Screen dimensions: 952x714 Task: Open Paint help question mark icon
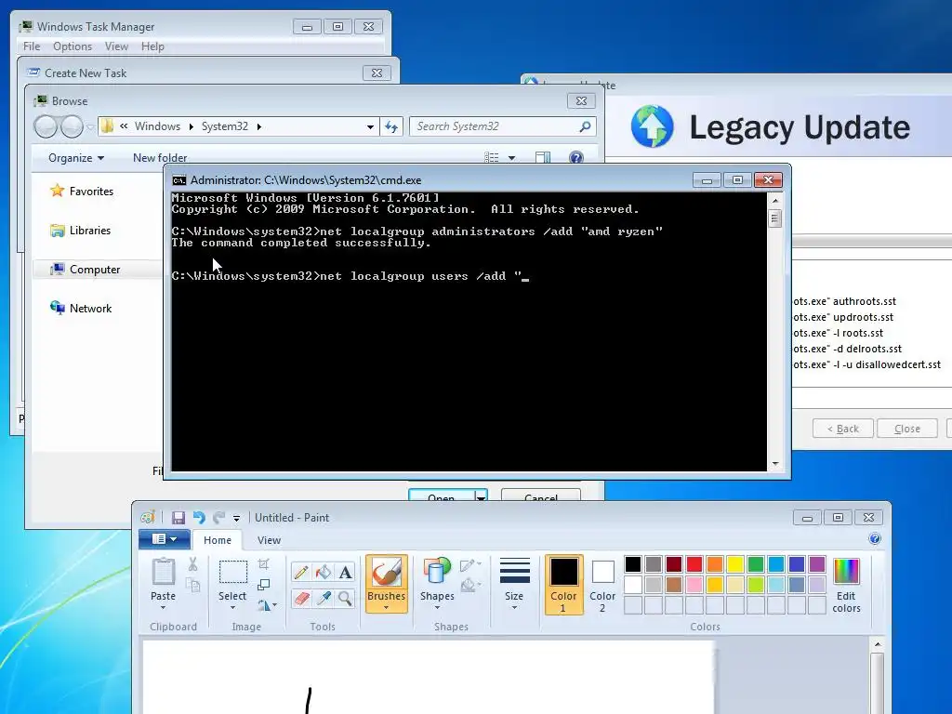click(x=874, y=538)
